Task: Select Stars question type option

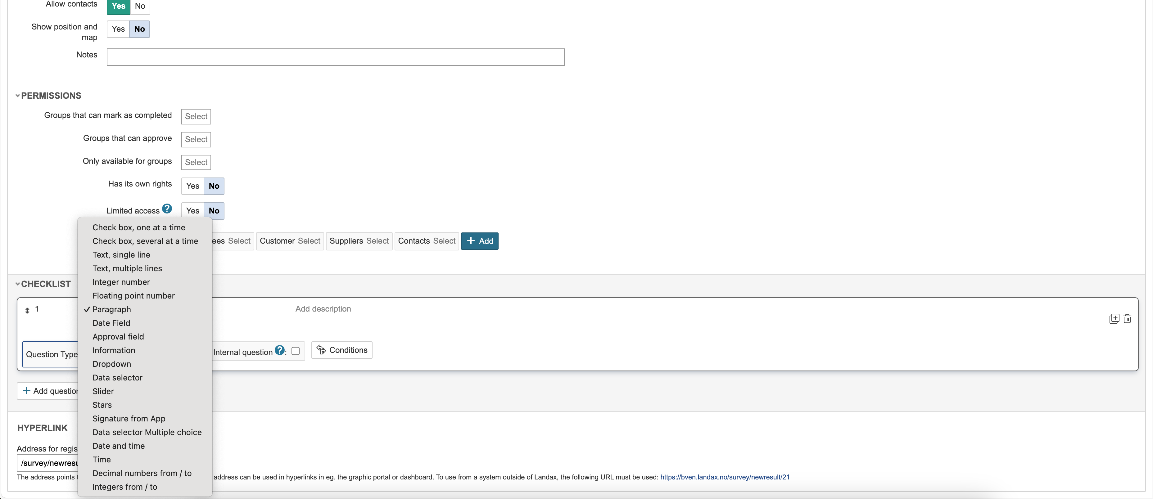Action: pos(102,405)
